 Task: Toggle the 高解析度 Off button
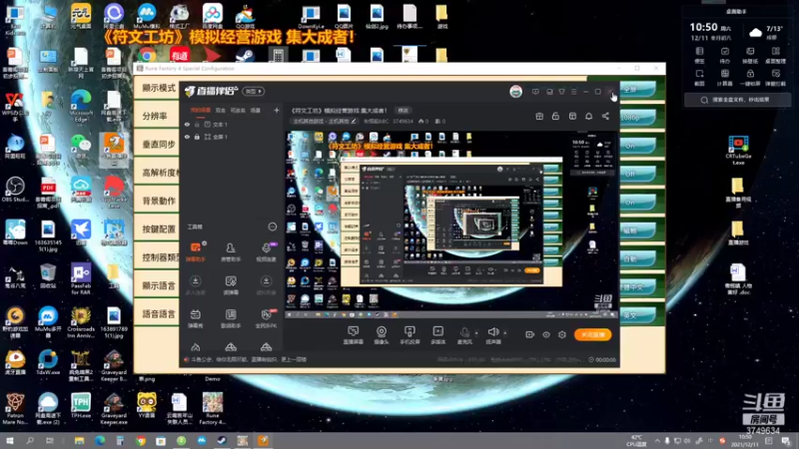(x=637, y=174)
